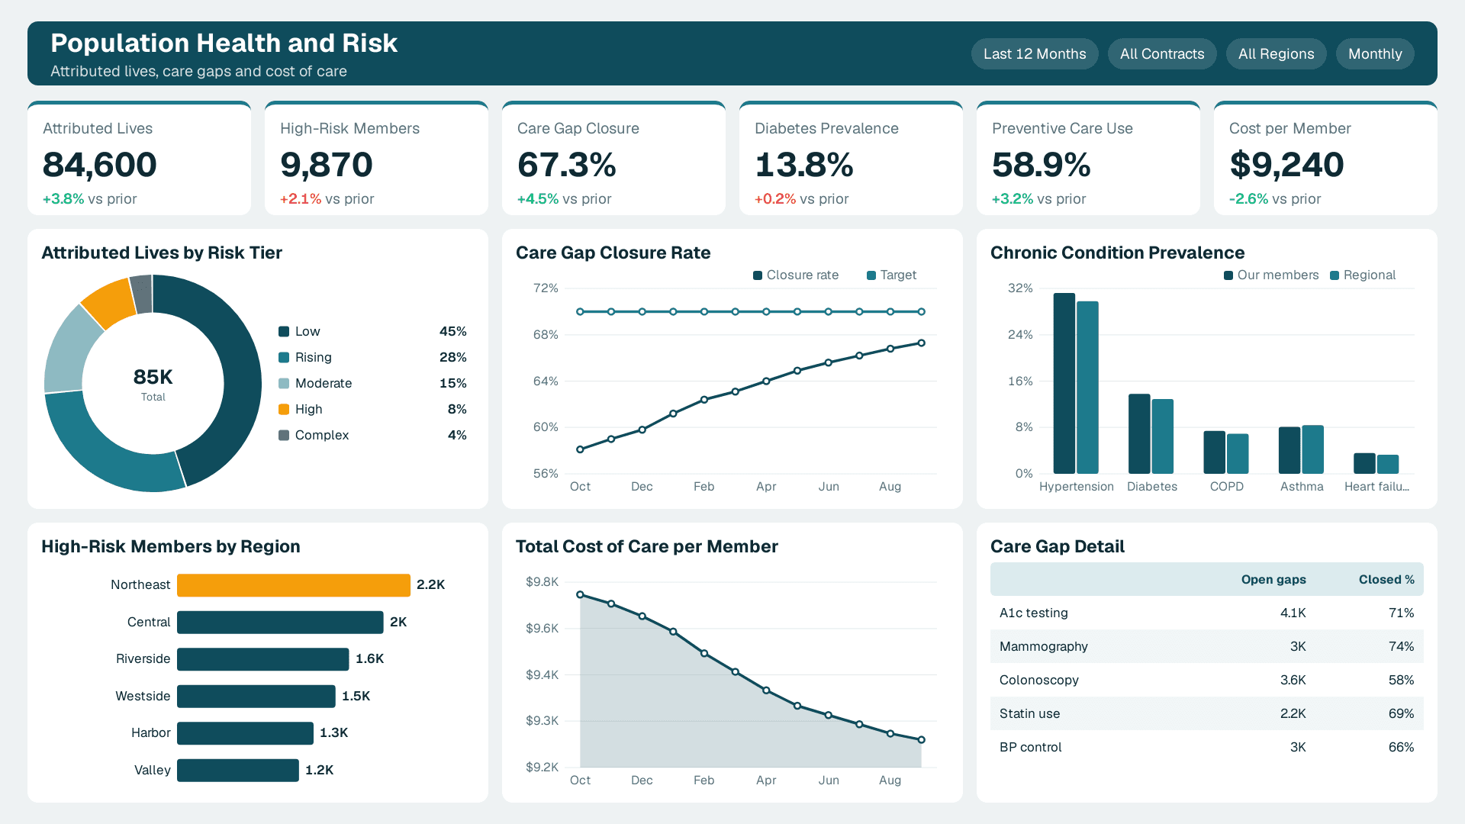The image size is (1465, 824).
Task: Open the All Contracts filter
Action: point(1162,54)
